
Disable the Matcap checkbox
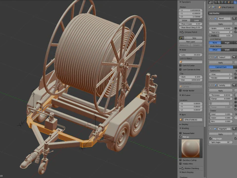click(x=181, y=136)
